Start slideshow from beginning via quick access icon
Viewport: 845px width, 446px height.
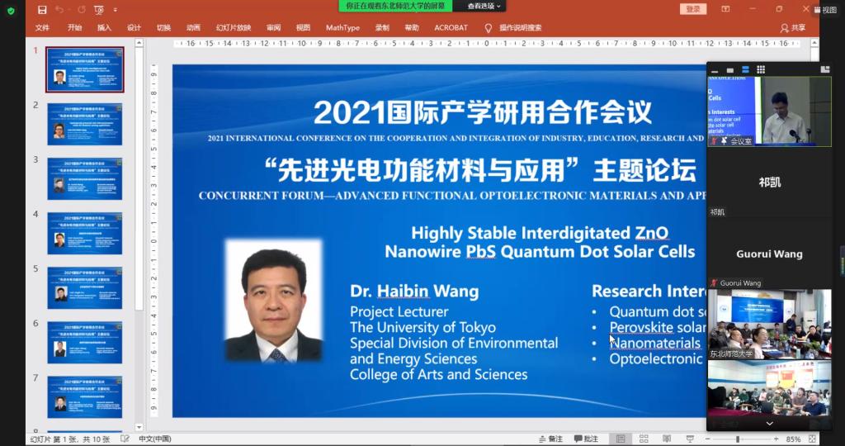coord(98,10)
